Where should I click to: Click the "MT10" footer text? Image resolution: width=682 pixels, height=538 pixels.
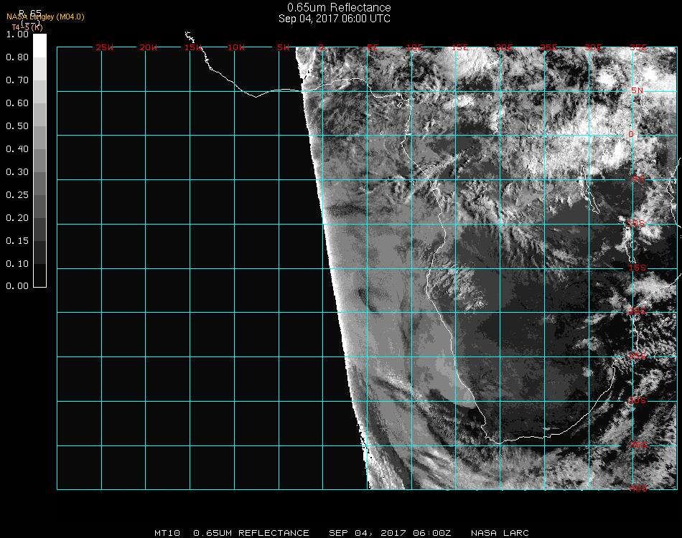[167, 533]
